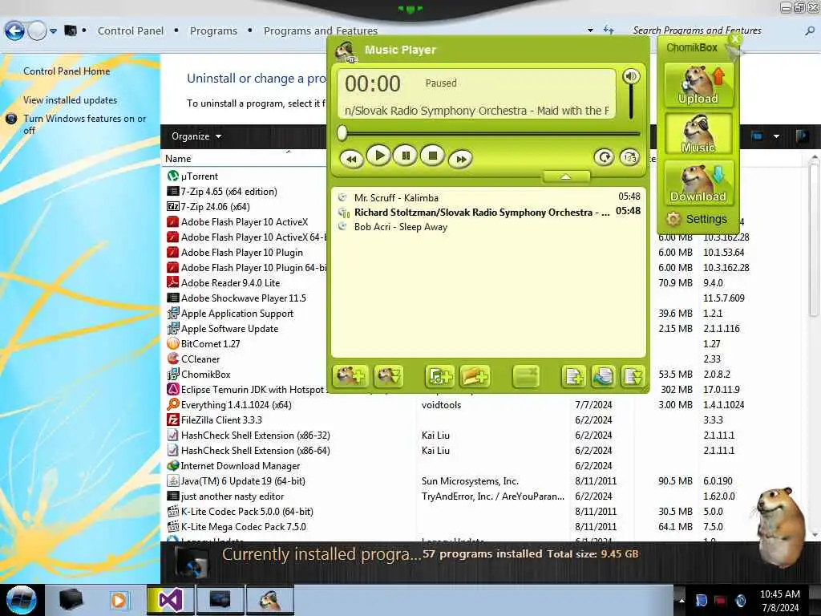This screenshot has width=821, height=616.
Task: Select µTorrent in program list
Action: click(200, 176)
